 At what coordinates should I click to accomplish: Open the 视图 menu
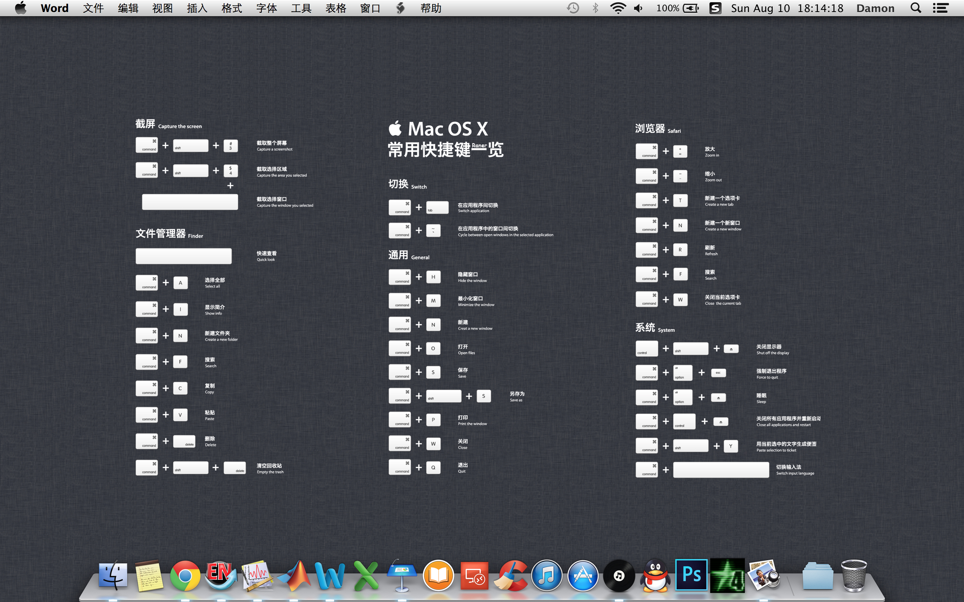click(x=163, y=8)
